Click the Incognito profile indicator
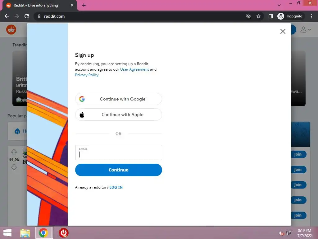Viewport: 318px width, 239px height. point(290,16)
